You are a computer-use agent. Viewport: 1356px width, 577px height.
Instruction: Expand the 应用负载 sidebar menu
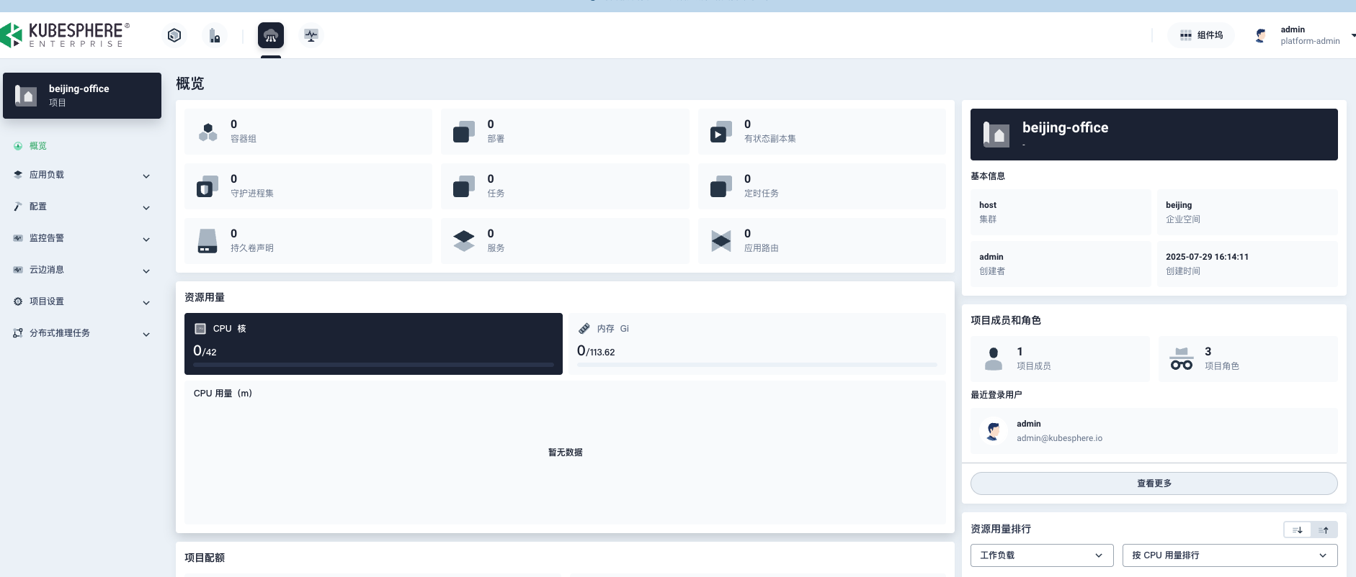(x=82, y=175)
